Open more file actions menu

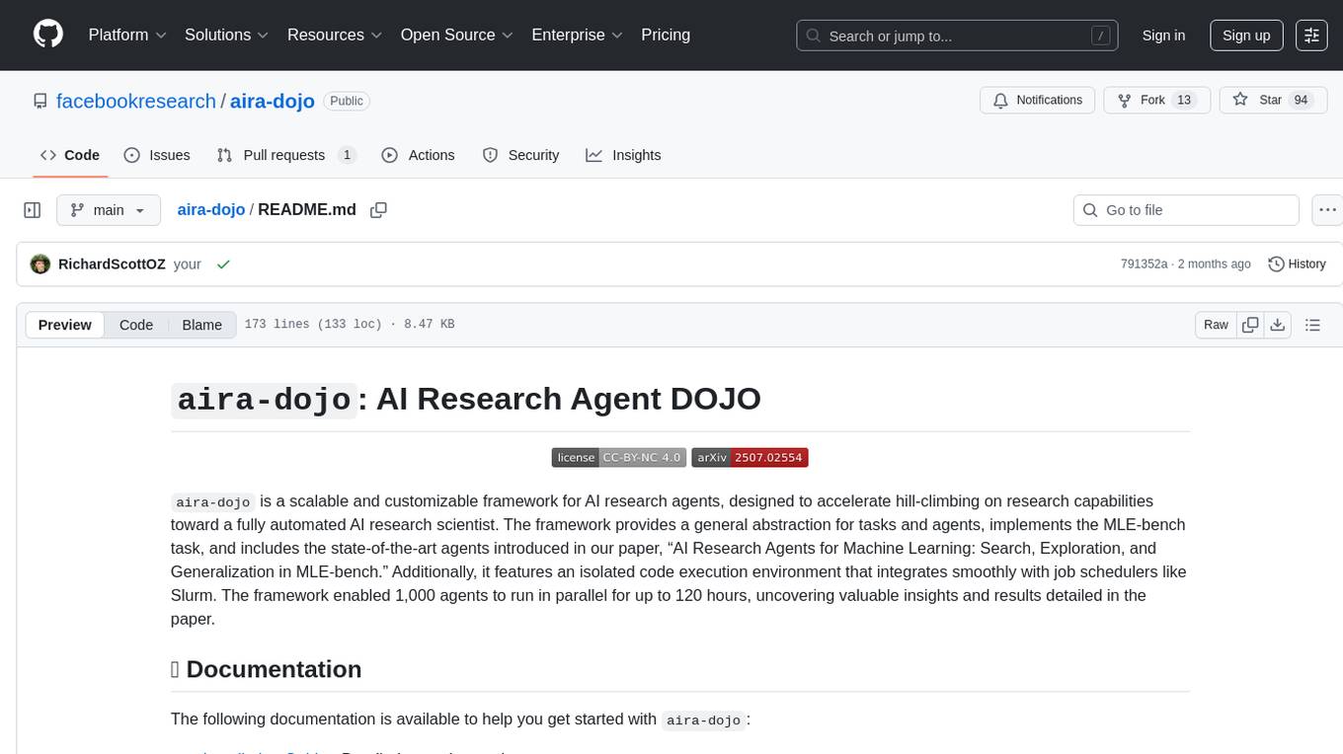point(1327,210)
